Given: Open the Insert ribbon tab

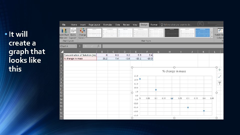Looking at the screenshot, I should pos(83,25).
